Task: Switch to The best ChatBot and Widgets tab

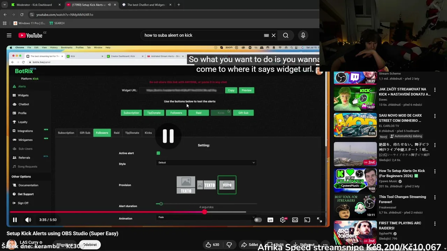Action: pos(147,5)
